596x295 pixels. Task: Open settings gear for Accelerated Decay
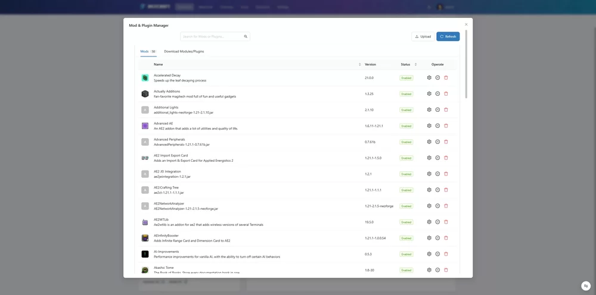(429, 77)
